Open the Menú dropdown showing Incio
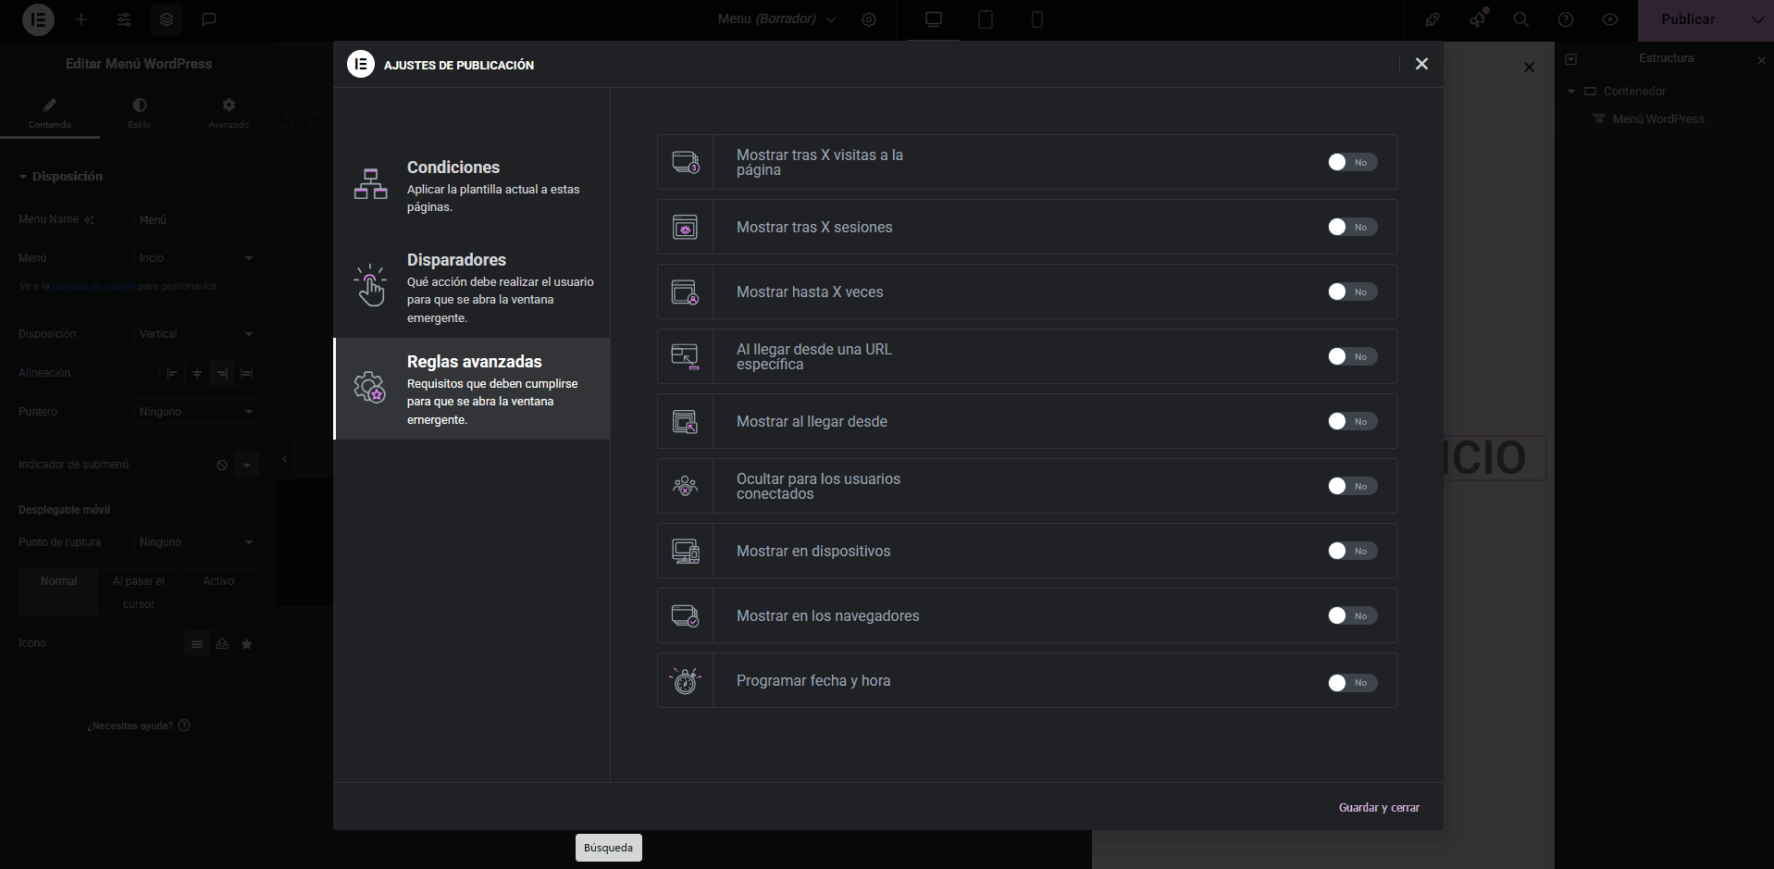Image resolution: width=1774 pixels, height=869 pixels. (x=196, y=258)
